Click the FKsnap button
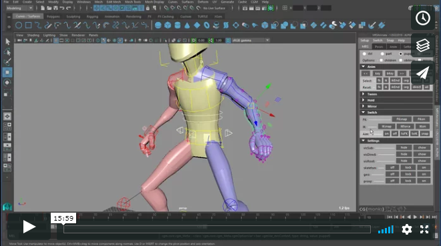This screenshot has height=246, width=441. (x=402, y=119)
